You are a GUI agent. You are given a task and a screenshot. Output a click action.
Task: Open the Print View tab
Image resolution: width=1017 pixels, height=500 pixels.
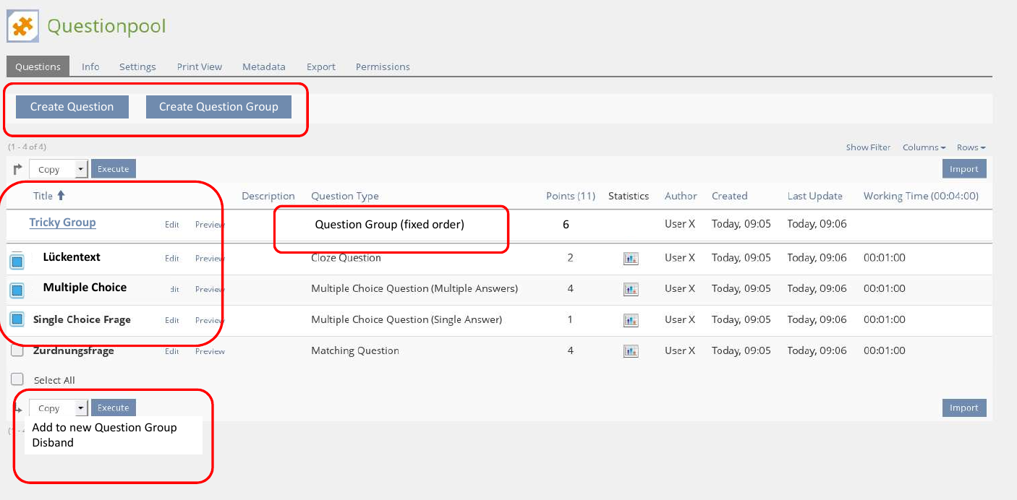tap(199, 66)
